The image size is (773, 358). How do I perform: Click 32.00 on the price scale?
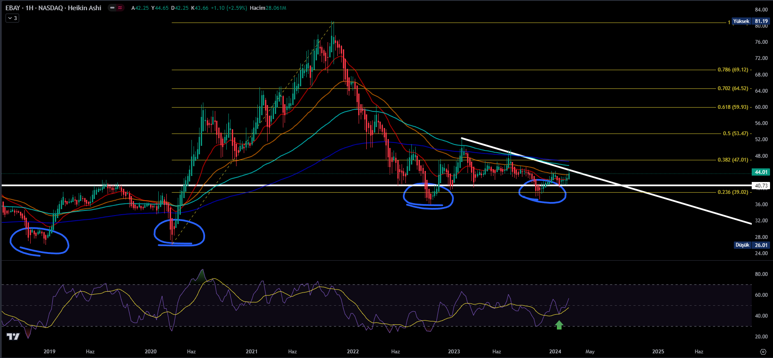pos(761,221)
